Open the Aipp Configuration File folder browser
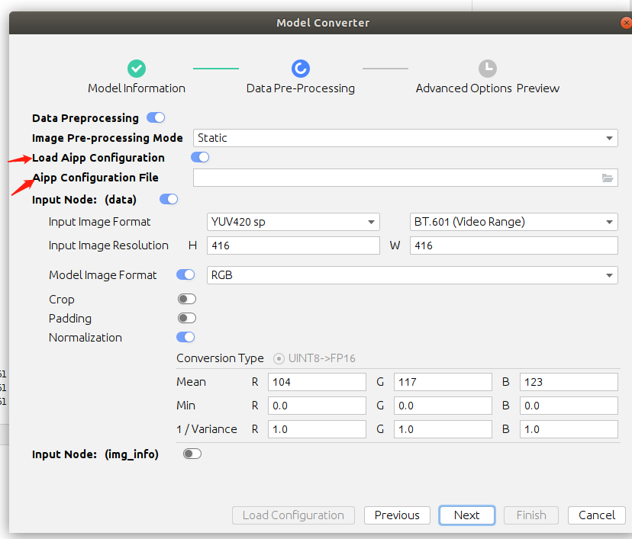The height and width of the screenshot is (539, 632). (x=608, y=178)
